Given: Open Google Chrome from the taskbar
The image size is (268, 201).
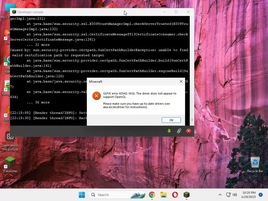Looking at the screenshot, I should 152,195.
